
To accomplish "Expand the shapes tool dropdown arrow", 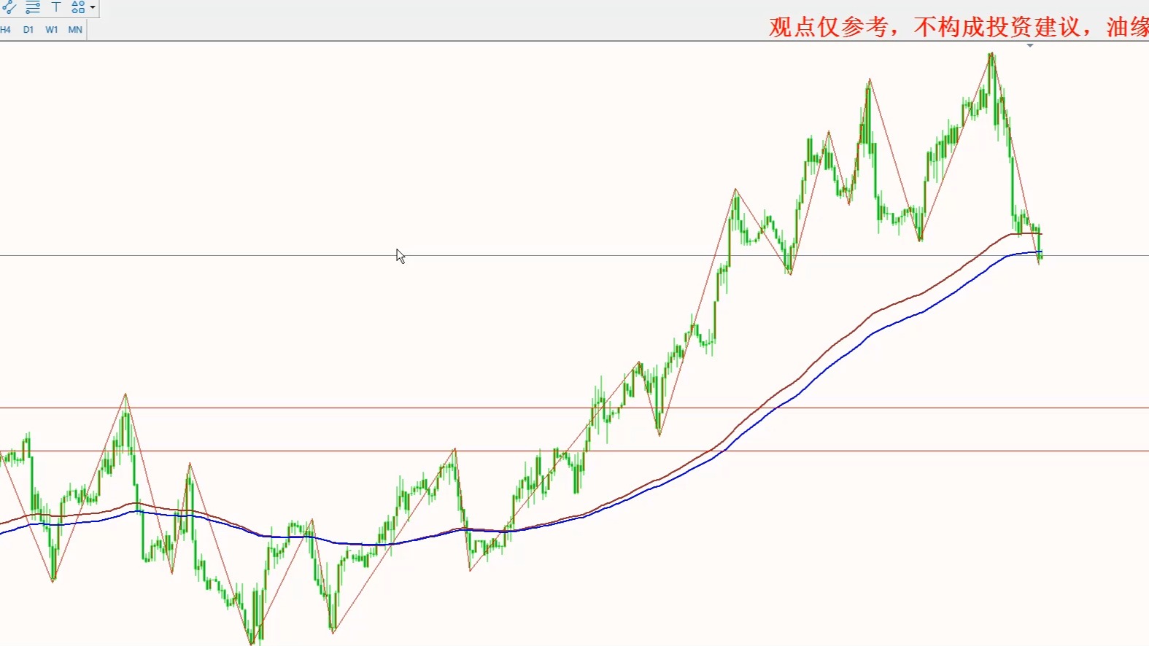I will tap(93, 7).
